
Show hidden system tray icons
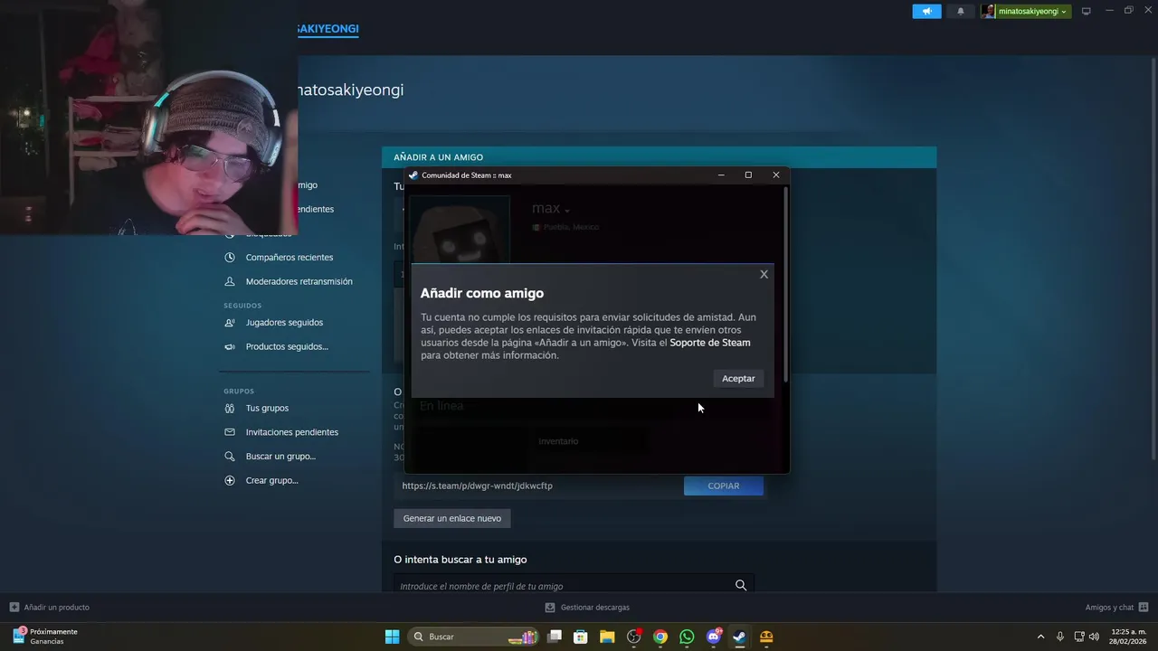(1040, 637)
